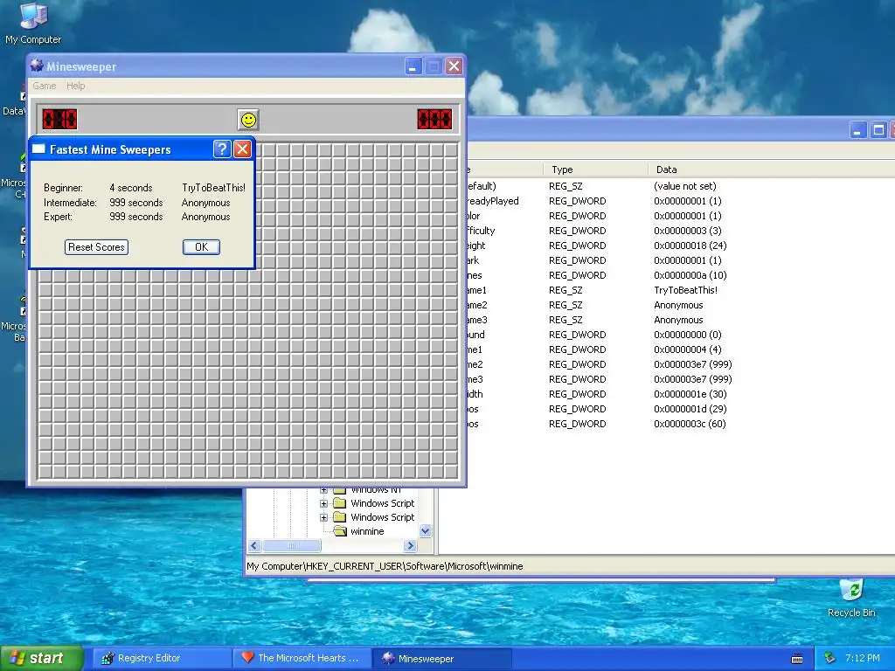Click the winmine folder icon
Image resolution: width=895 pixels, height=671 pixels.
(x=340, y=531)
